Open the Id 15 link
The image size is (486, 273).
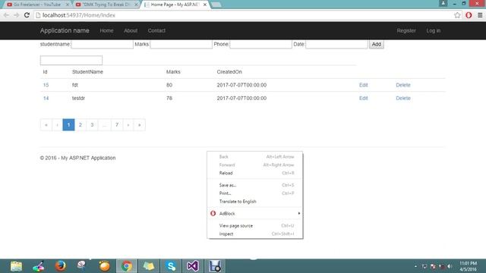point(46,85)
